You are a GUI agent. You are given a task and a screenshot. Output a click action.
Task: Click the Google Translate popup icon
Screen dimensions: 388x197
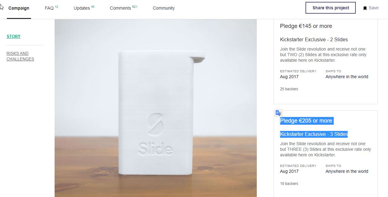(x=279, y=113)
